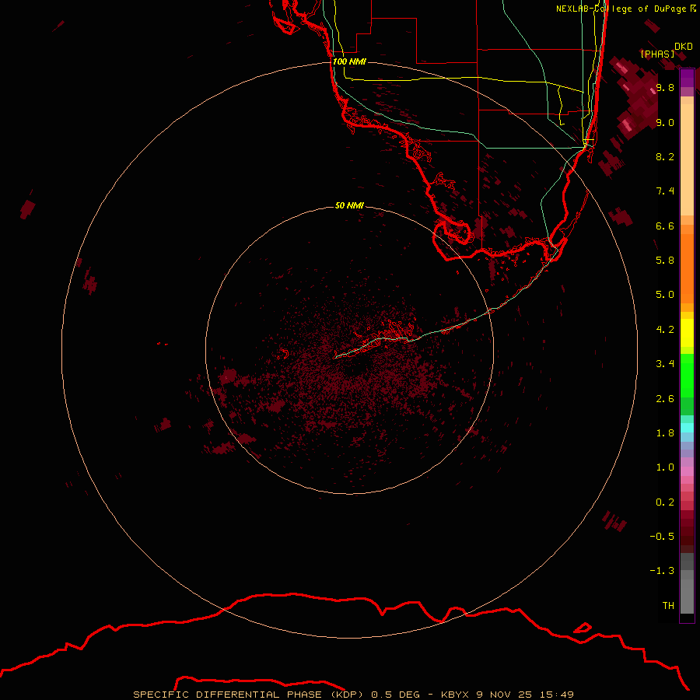This screenshot has width=700, height=700.
Task: Click the 6.6 scale value
Action: 665,226
